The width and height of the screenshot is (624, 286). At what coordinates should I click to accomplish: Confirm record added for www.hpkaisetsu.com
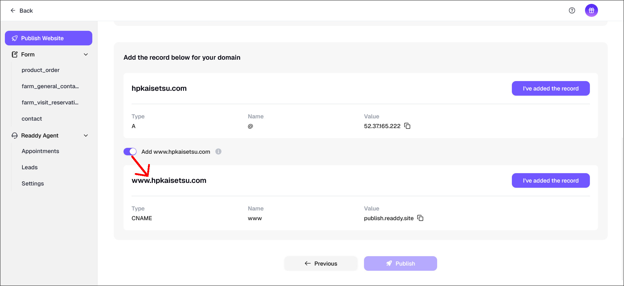tap(551, 181)
